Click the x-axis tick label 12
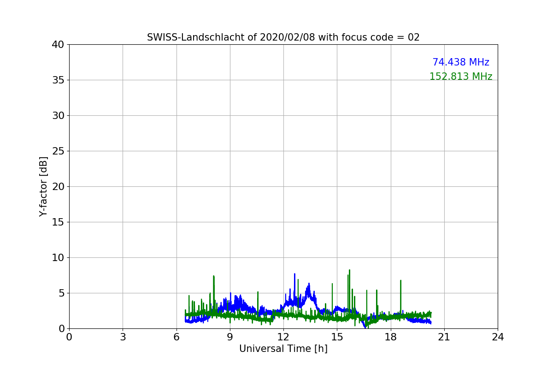 (x=283, y=337)
